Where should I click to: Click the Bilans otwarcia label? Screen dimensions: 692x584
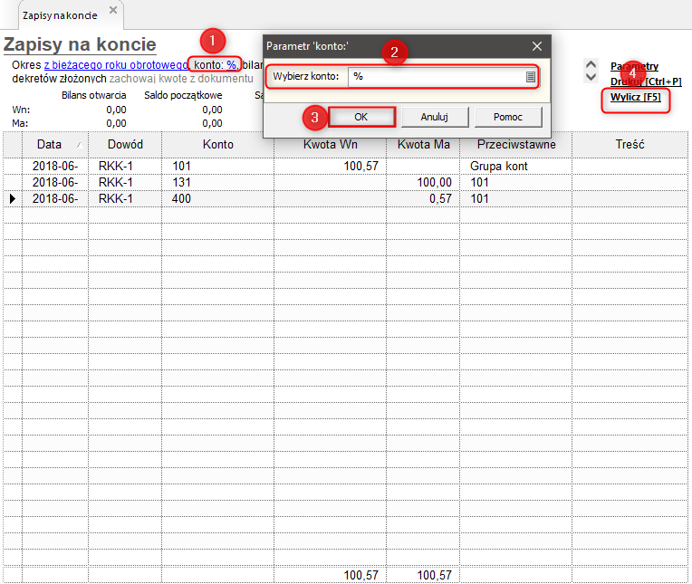93,95
